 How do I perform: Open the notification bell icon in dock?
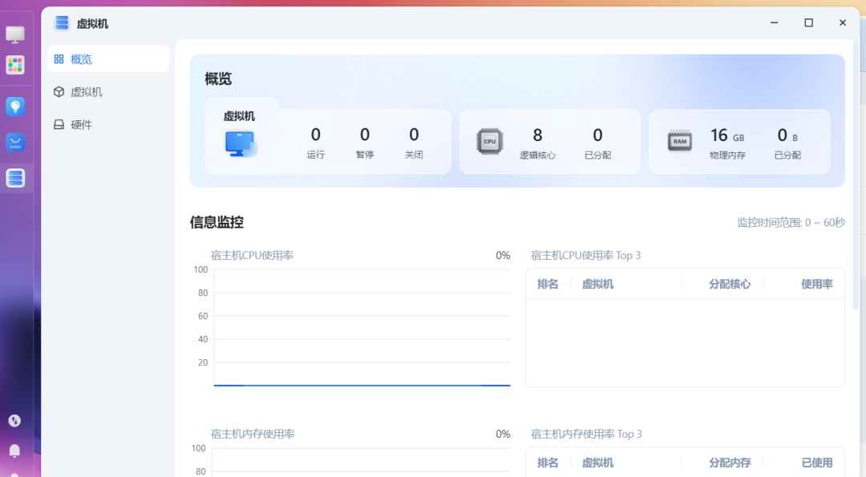click(x=15, y=451)
